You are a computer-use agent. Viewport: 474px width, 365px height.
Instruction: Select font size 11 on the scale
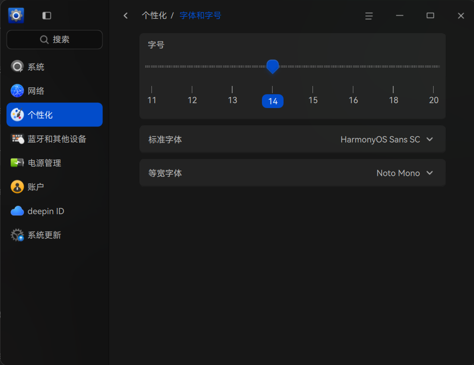152,100
